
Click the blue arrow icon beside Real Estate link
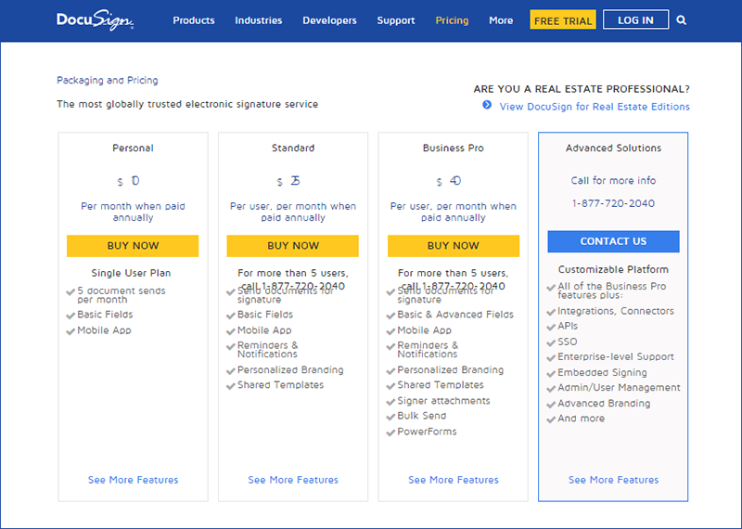(487, 105)
